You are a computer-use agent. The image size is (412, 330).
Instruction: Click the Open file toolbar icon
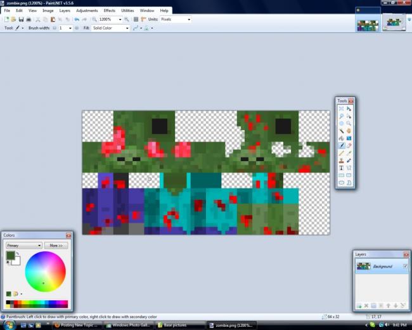(13, 19)
